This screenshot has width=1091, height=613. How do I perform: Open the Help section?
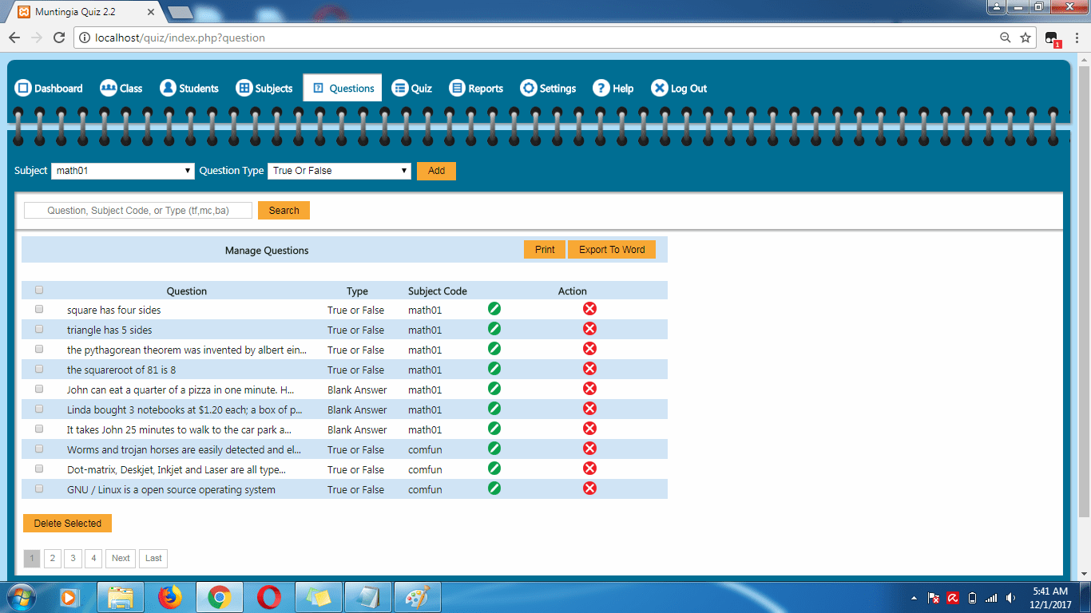click(613, 88)
